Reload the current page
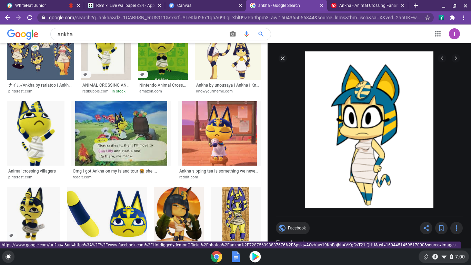Screen dimensions: 471x265 (30, 18)
